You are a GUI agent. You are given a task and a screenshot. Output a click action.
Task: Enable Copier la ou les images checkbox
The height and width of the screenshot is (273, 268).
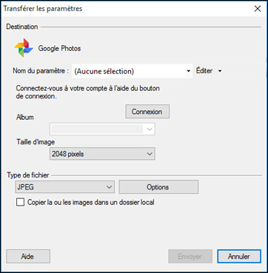click(x=20, y=202)
